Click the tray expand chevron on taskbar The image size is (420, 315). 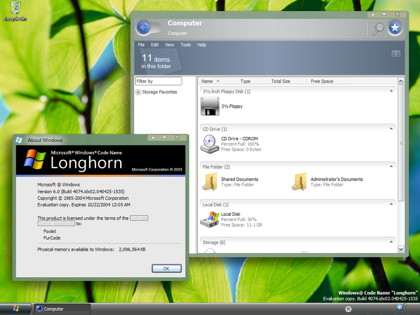pyautogui.click(x=348, y=309)
